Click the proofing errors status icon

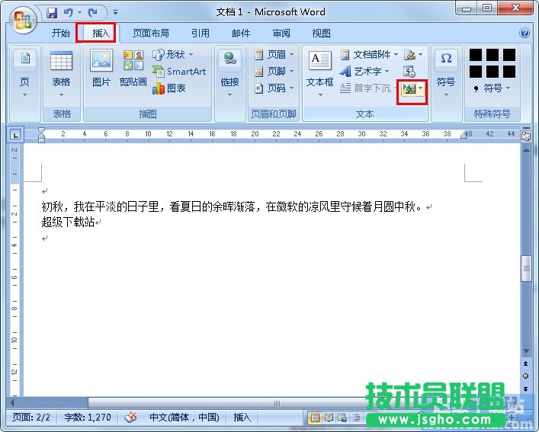click(130, 418)
